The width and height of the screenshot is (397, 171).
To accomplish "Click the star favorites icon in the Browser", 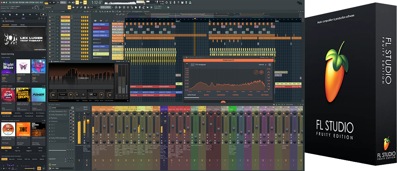I will click(x=30, y=15).
